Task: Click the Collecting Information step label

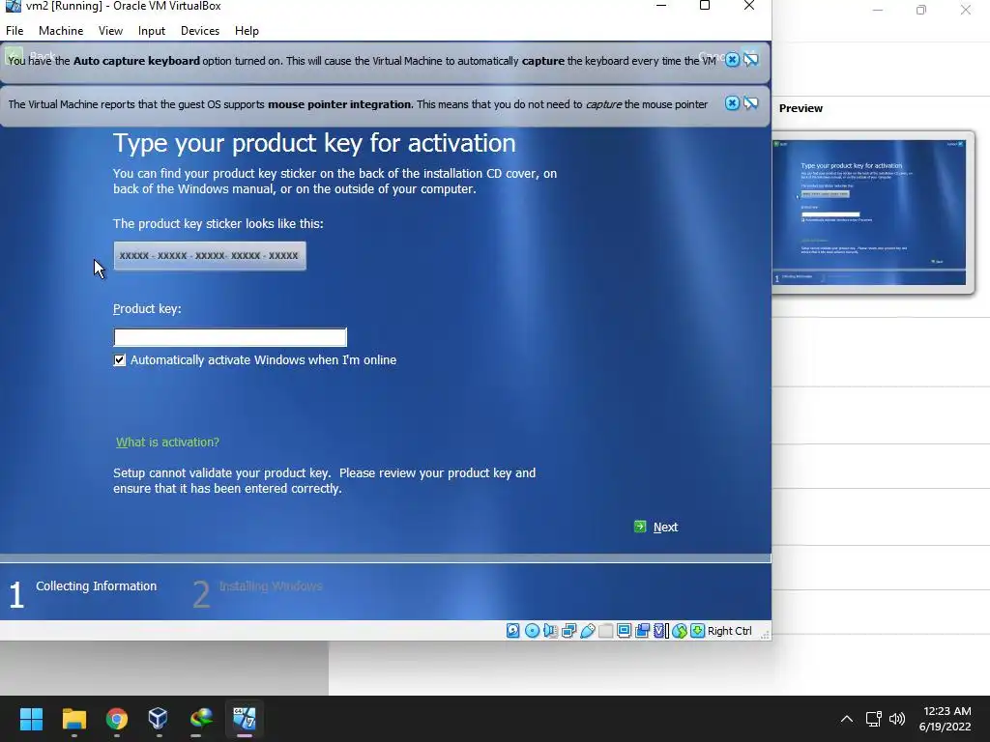Action: (x=96, y=586)
